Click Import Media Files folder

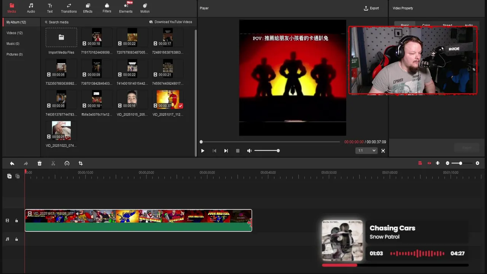tap(61, 38)
